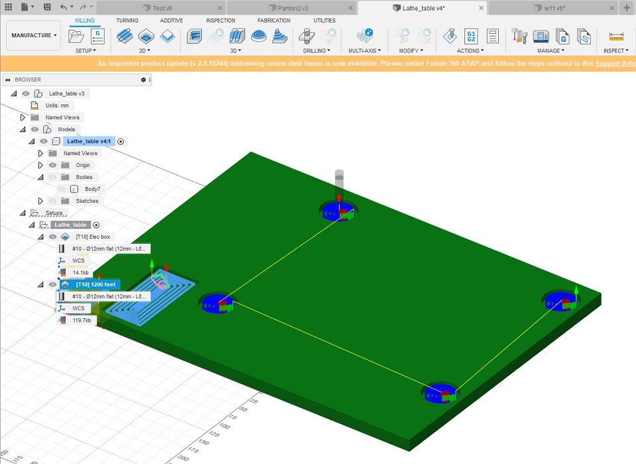Expand the top-level Named Views folder
Viewport: 636px width, 464px height.
coord(23,117)
